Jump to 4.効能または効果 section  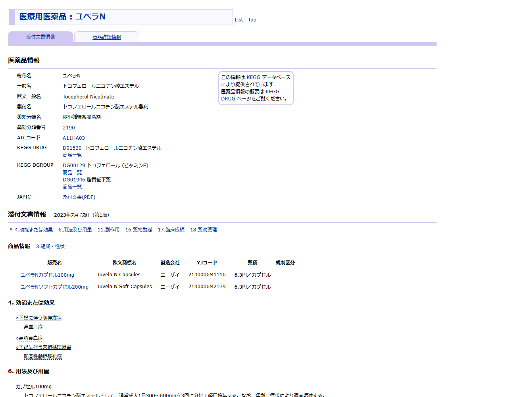pos(34,230)
